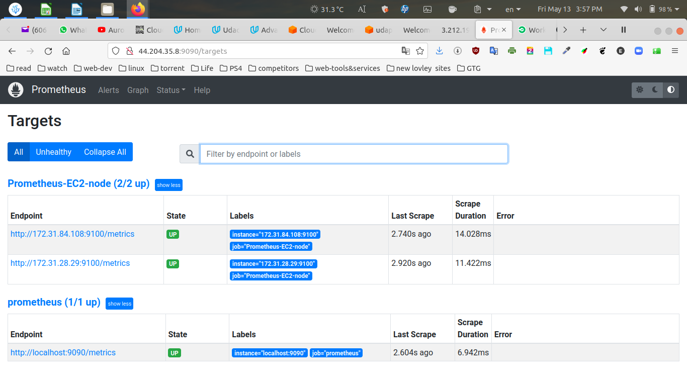This screenshot has width=687, height=386.
Task: Switch to the YouTube Auro tab
Action: [111, 30]
